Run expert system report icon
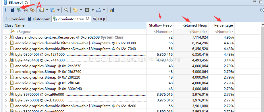This screenshot has height=112, width=264. [x=41, y=10]
